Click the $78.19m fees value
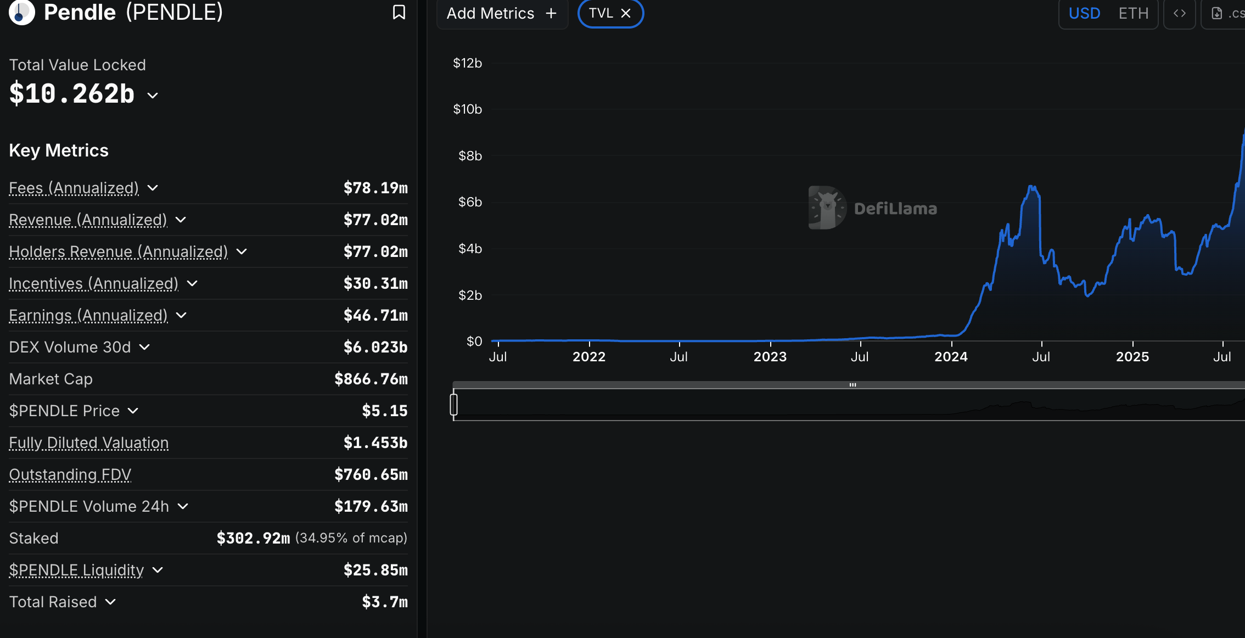 pos(375,188)
